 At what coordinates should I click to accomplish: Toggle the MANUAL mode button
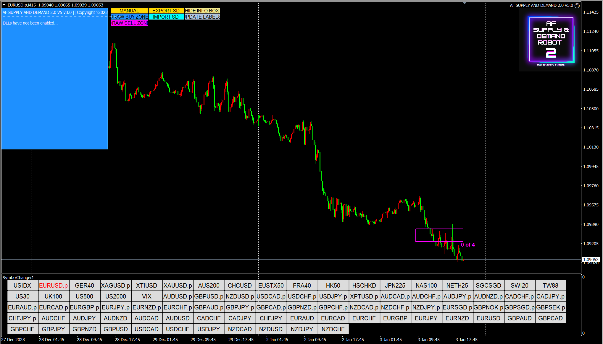[129, 11]
